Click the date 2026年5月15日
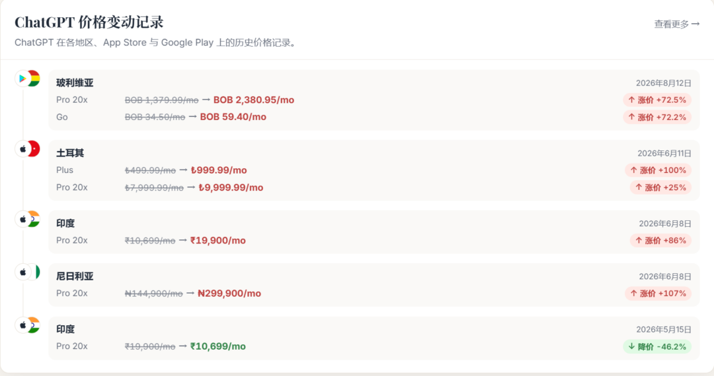This screenshot has width=714, height=376. 664,330
